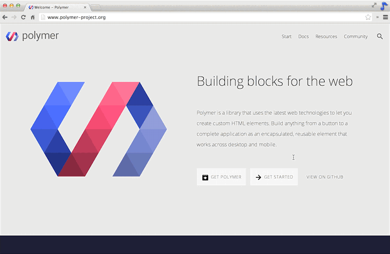Click the browser Back arrow

5,17
